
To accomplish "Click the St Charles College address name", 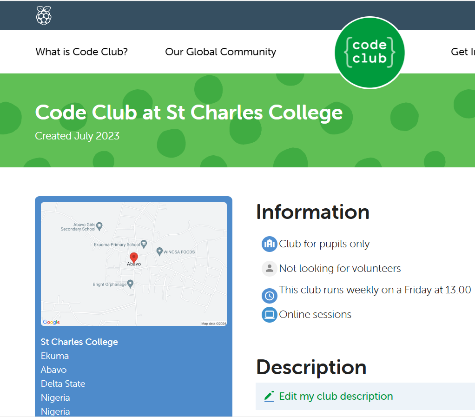I will (79, 342).
